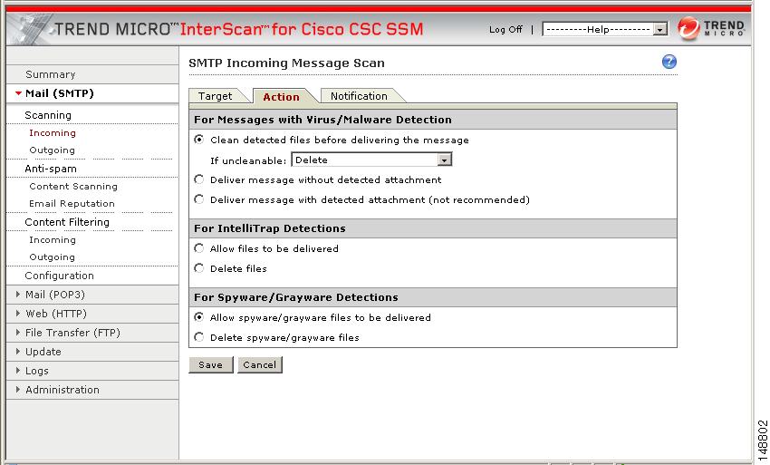This screenshot has width=770, height=465.
Task: Open Outgoing under Scanning
Action: point(52,150)
